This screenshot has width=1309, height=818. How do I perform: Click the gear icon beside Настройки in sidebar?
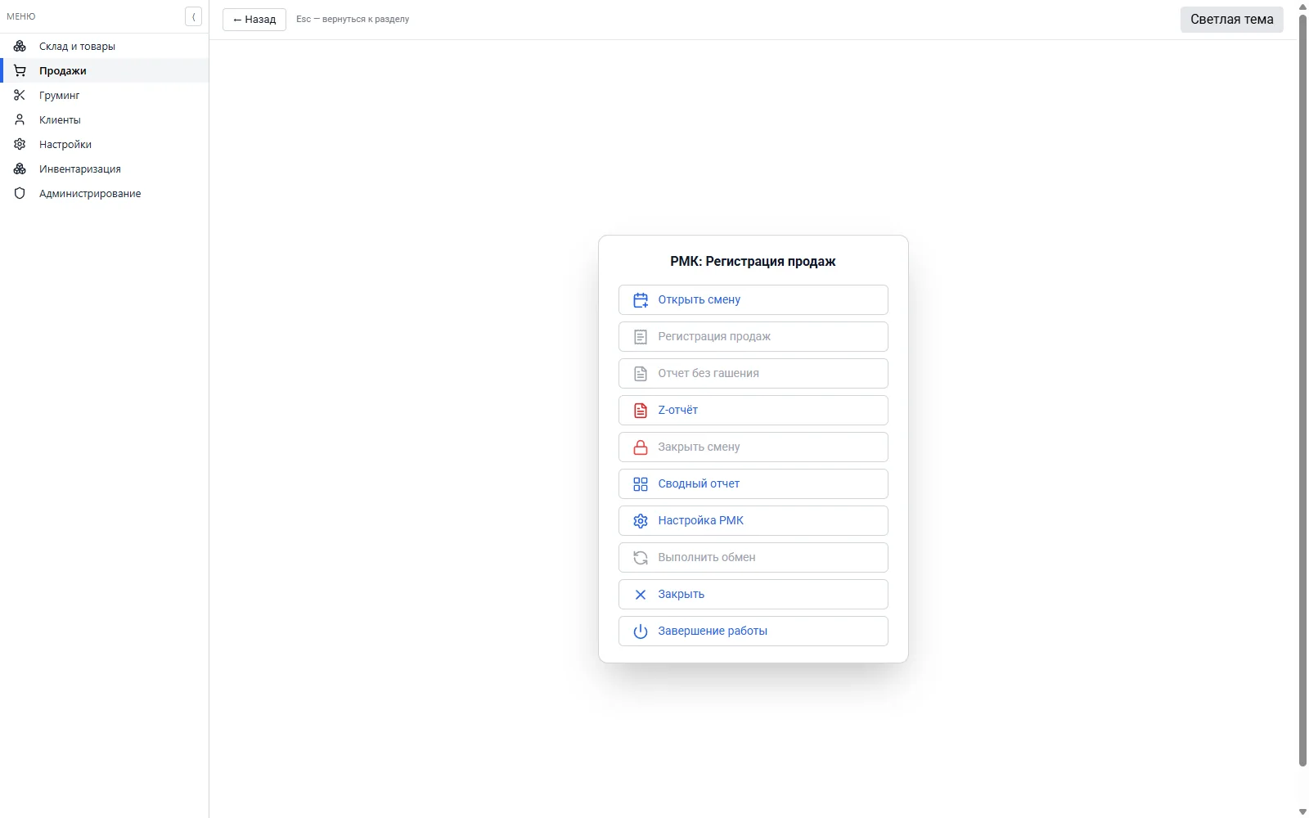pyautogui.click(x=20, y=144)
